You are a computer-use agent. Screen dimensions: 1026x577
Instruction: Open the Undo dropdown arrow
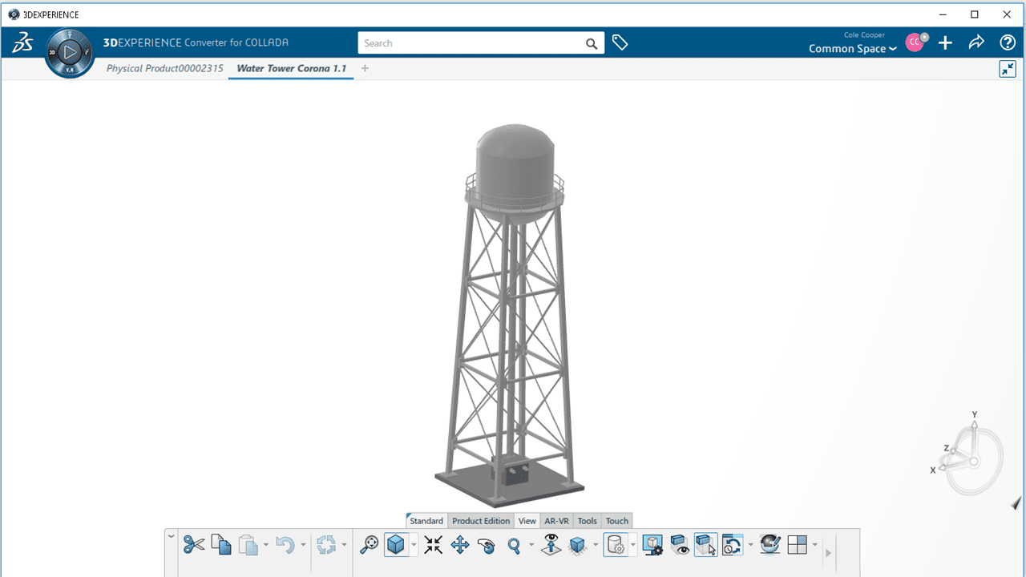[303, 546]
